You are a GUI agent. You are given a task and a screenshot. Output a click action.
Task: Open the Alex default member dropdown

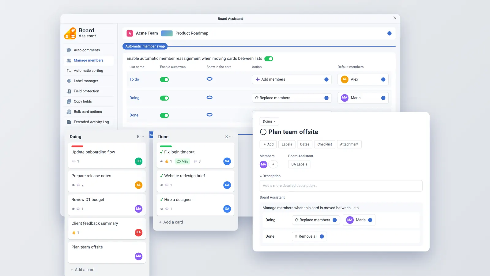363,79
